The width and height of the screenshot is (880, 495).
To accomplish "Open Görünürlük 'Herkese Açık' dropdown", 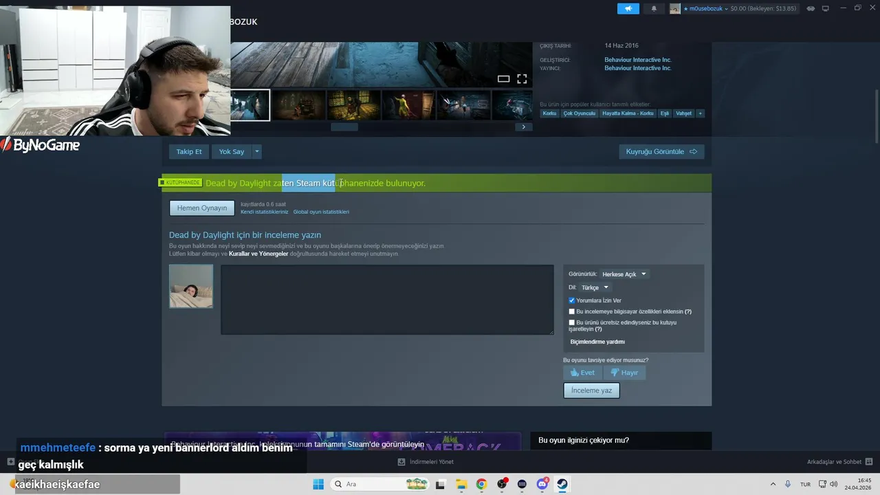I will [624, 274].
